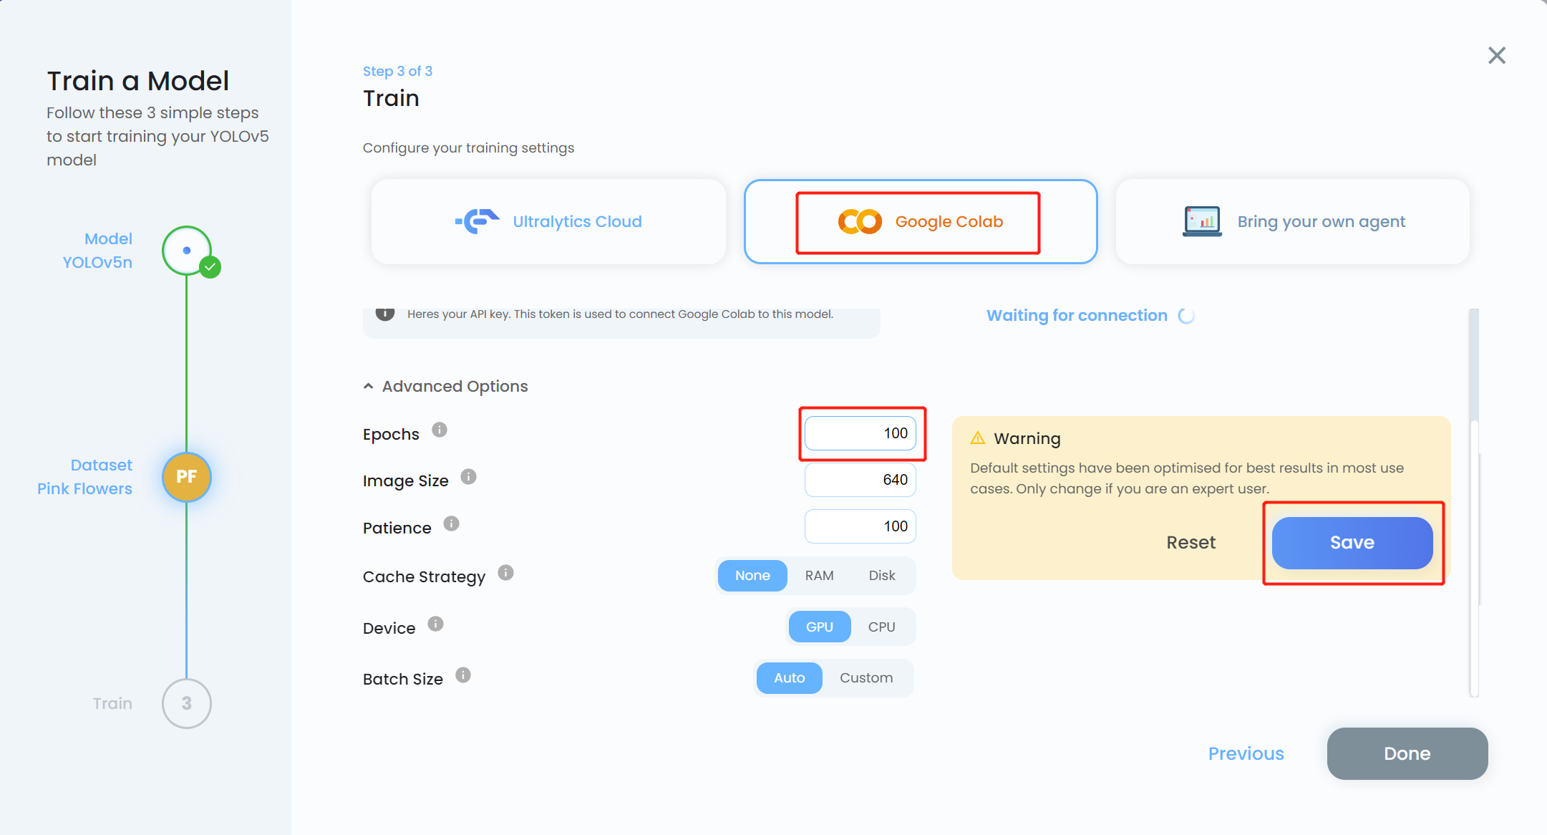The height and width of the screenshot is (835, 1547).
Task: Close the Train a Model dialog
Action: (x=1497, y=55)
